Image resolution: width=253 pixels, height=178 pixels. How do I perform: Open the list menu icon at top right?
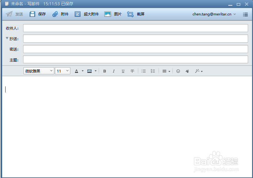click(245, 14)
